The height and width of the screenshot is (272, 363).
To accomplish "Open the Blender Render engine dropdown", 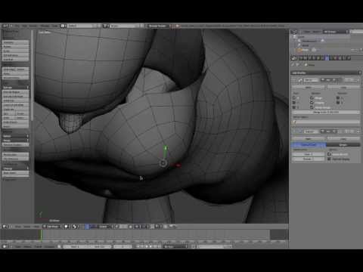I will pyautogui.click(x=159, y=26).
